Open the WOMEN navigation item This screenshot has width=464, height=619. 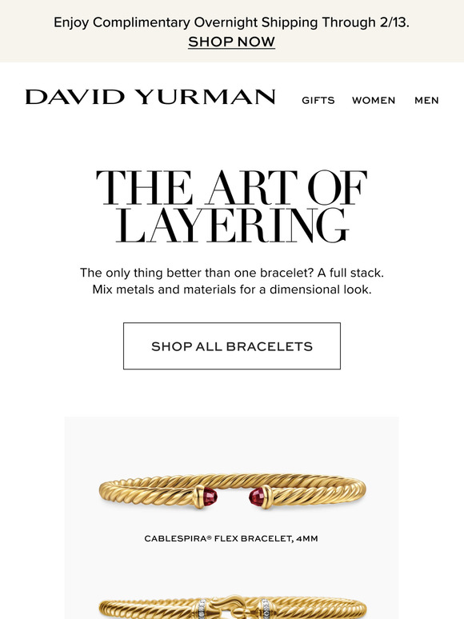pyautogui.click(x=374, y=101)
